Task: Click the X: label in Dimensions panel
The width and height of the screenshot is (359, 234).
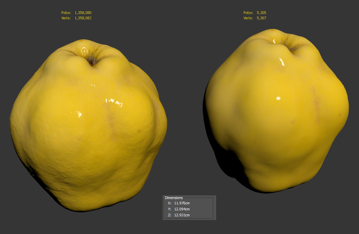Action: [170, 203]
